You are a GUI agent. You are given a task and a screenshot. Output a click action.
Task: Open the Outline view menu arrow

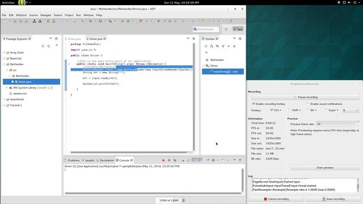tap(206, 53)
